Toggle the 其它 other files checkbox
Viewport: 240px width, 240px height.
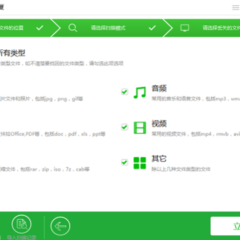[125, 162]
